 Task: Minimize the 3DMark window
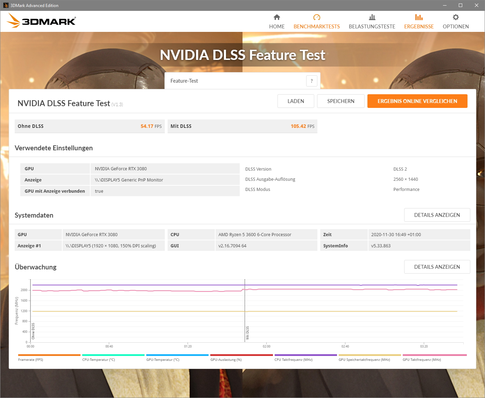445,5
